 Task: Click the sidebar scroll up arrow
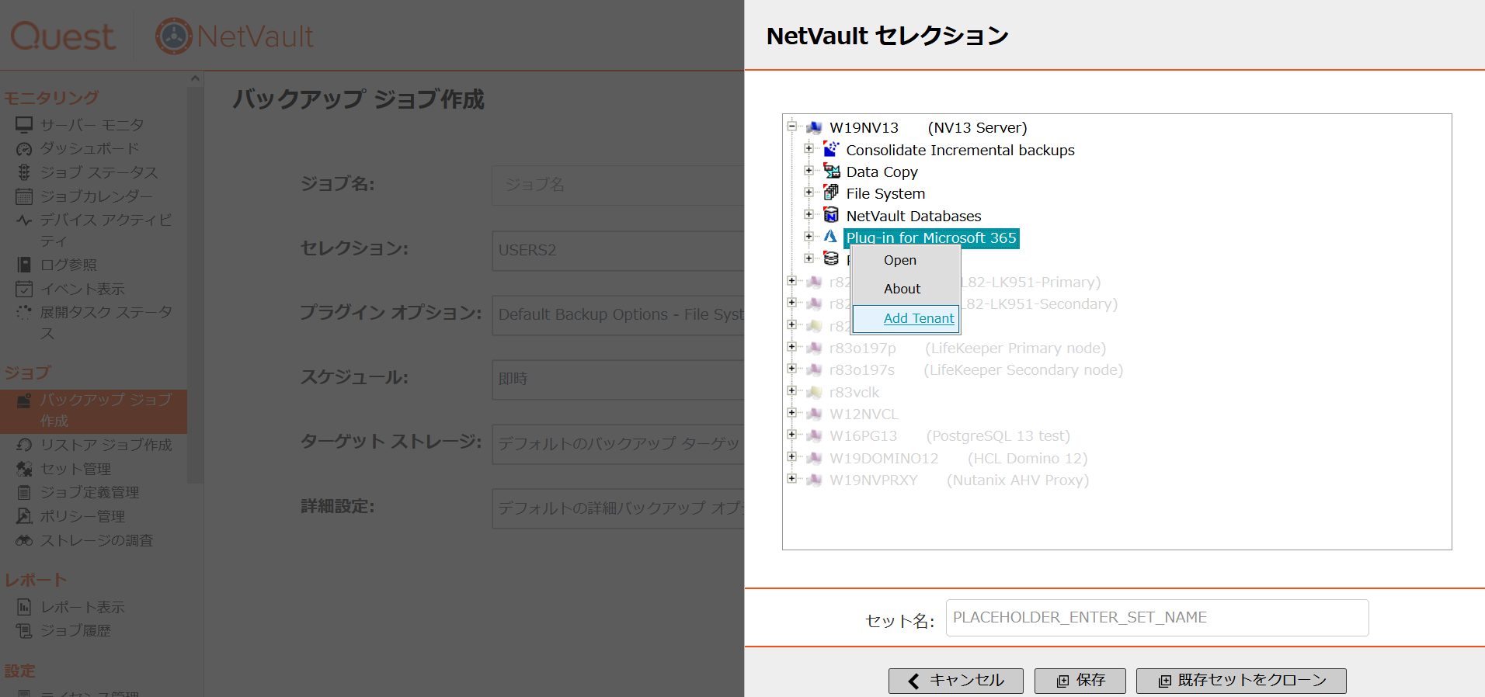195,78
